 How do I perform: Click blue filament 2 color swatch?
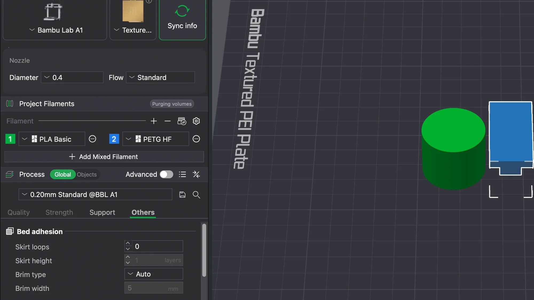[114, 139]
